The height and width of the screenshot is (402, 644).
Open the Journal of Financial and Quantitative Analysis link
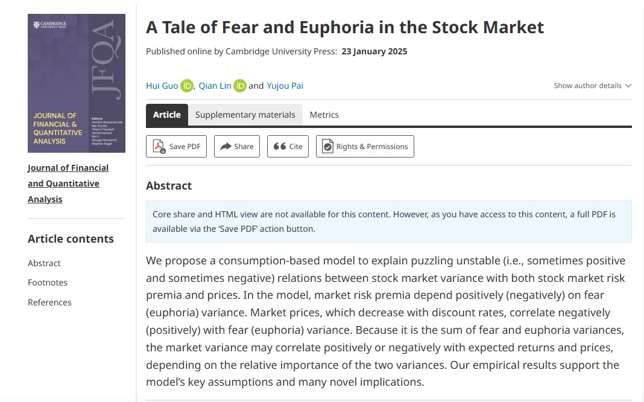coord(68,183)
